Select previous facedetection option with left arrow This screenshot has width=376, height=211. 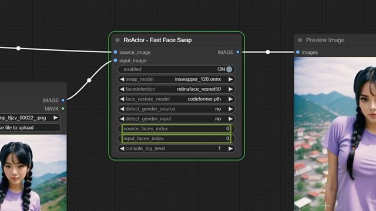[122, 89]
